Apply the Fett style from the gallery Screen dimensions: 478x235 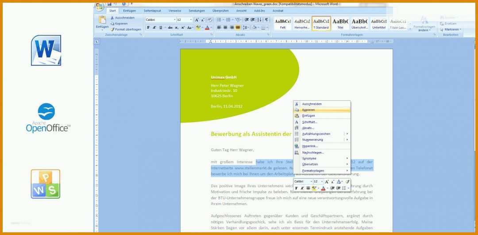pos(282,23)
